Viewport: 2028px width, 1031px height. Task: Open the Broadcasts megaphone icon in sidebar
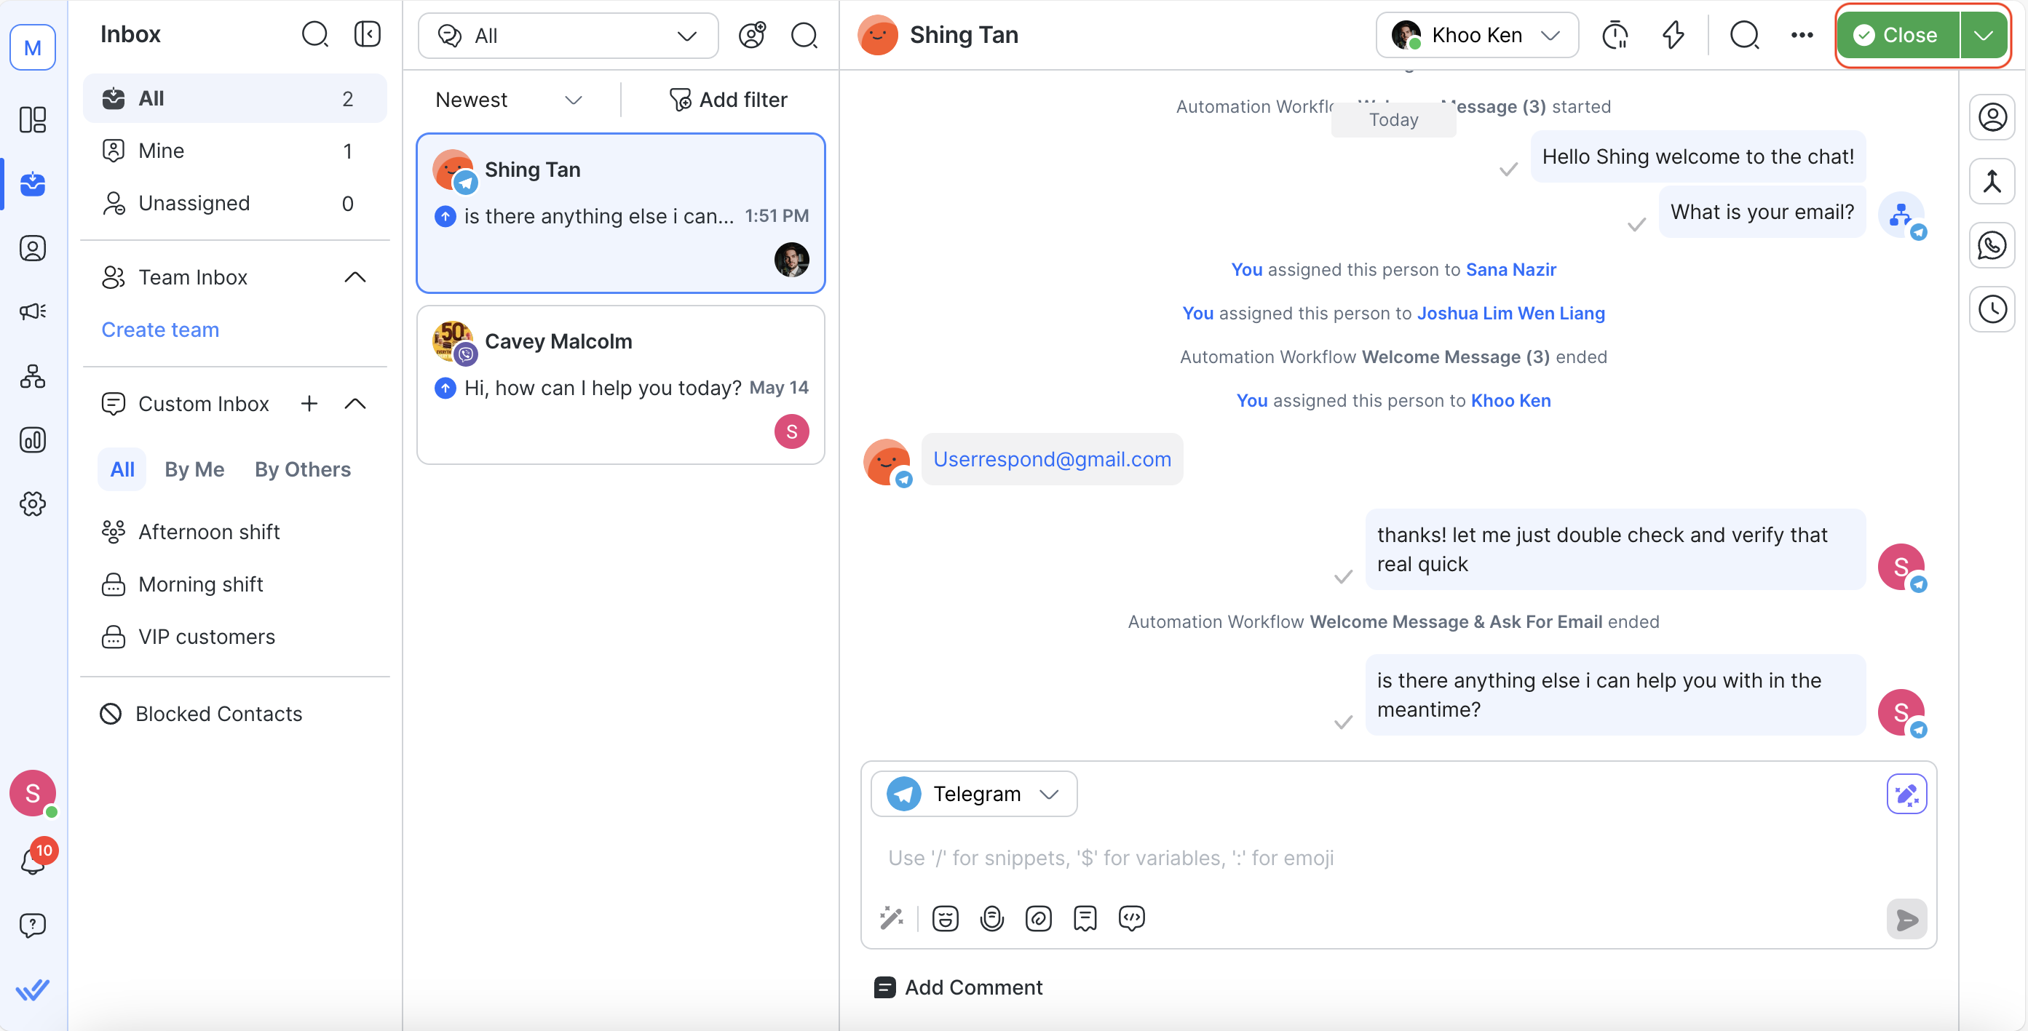[x=32, y=311]
